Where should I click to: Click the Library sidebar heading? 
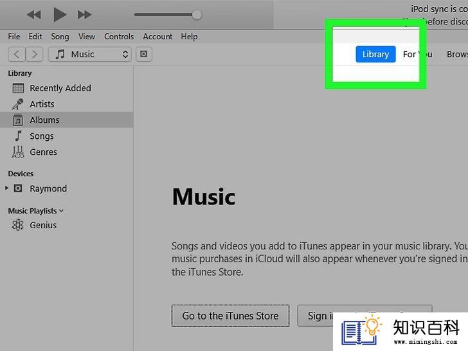click(20, 73)
